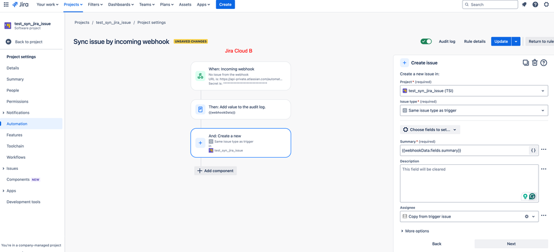This screenshot has width=554, height=252.
Task: Expand Issues in sidebar
Action: point(3,169)
